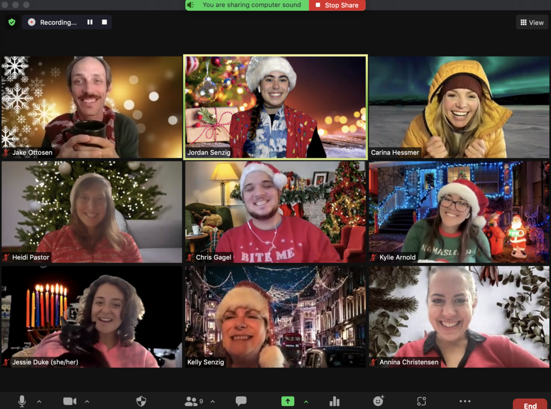Select Kylie Arnold's video tile
The image size is (551, 409).
(459, 212)
